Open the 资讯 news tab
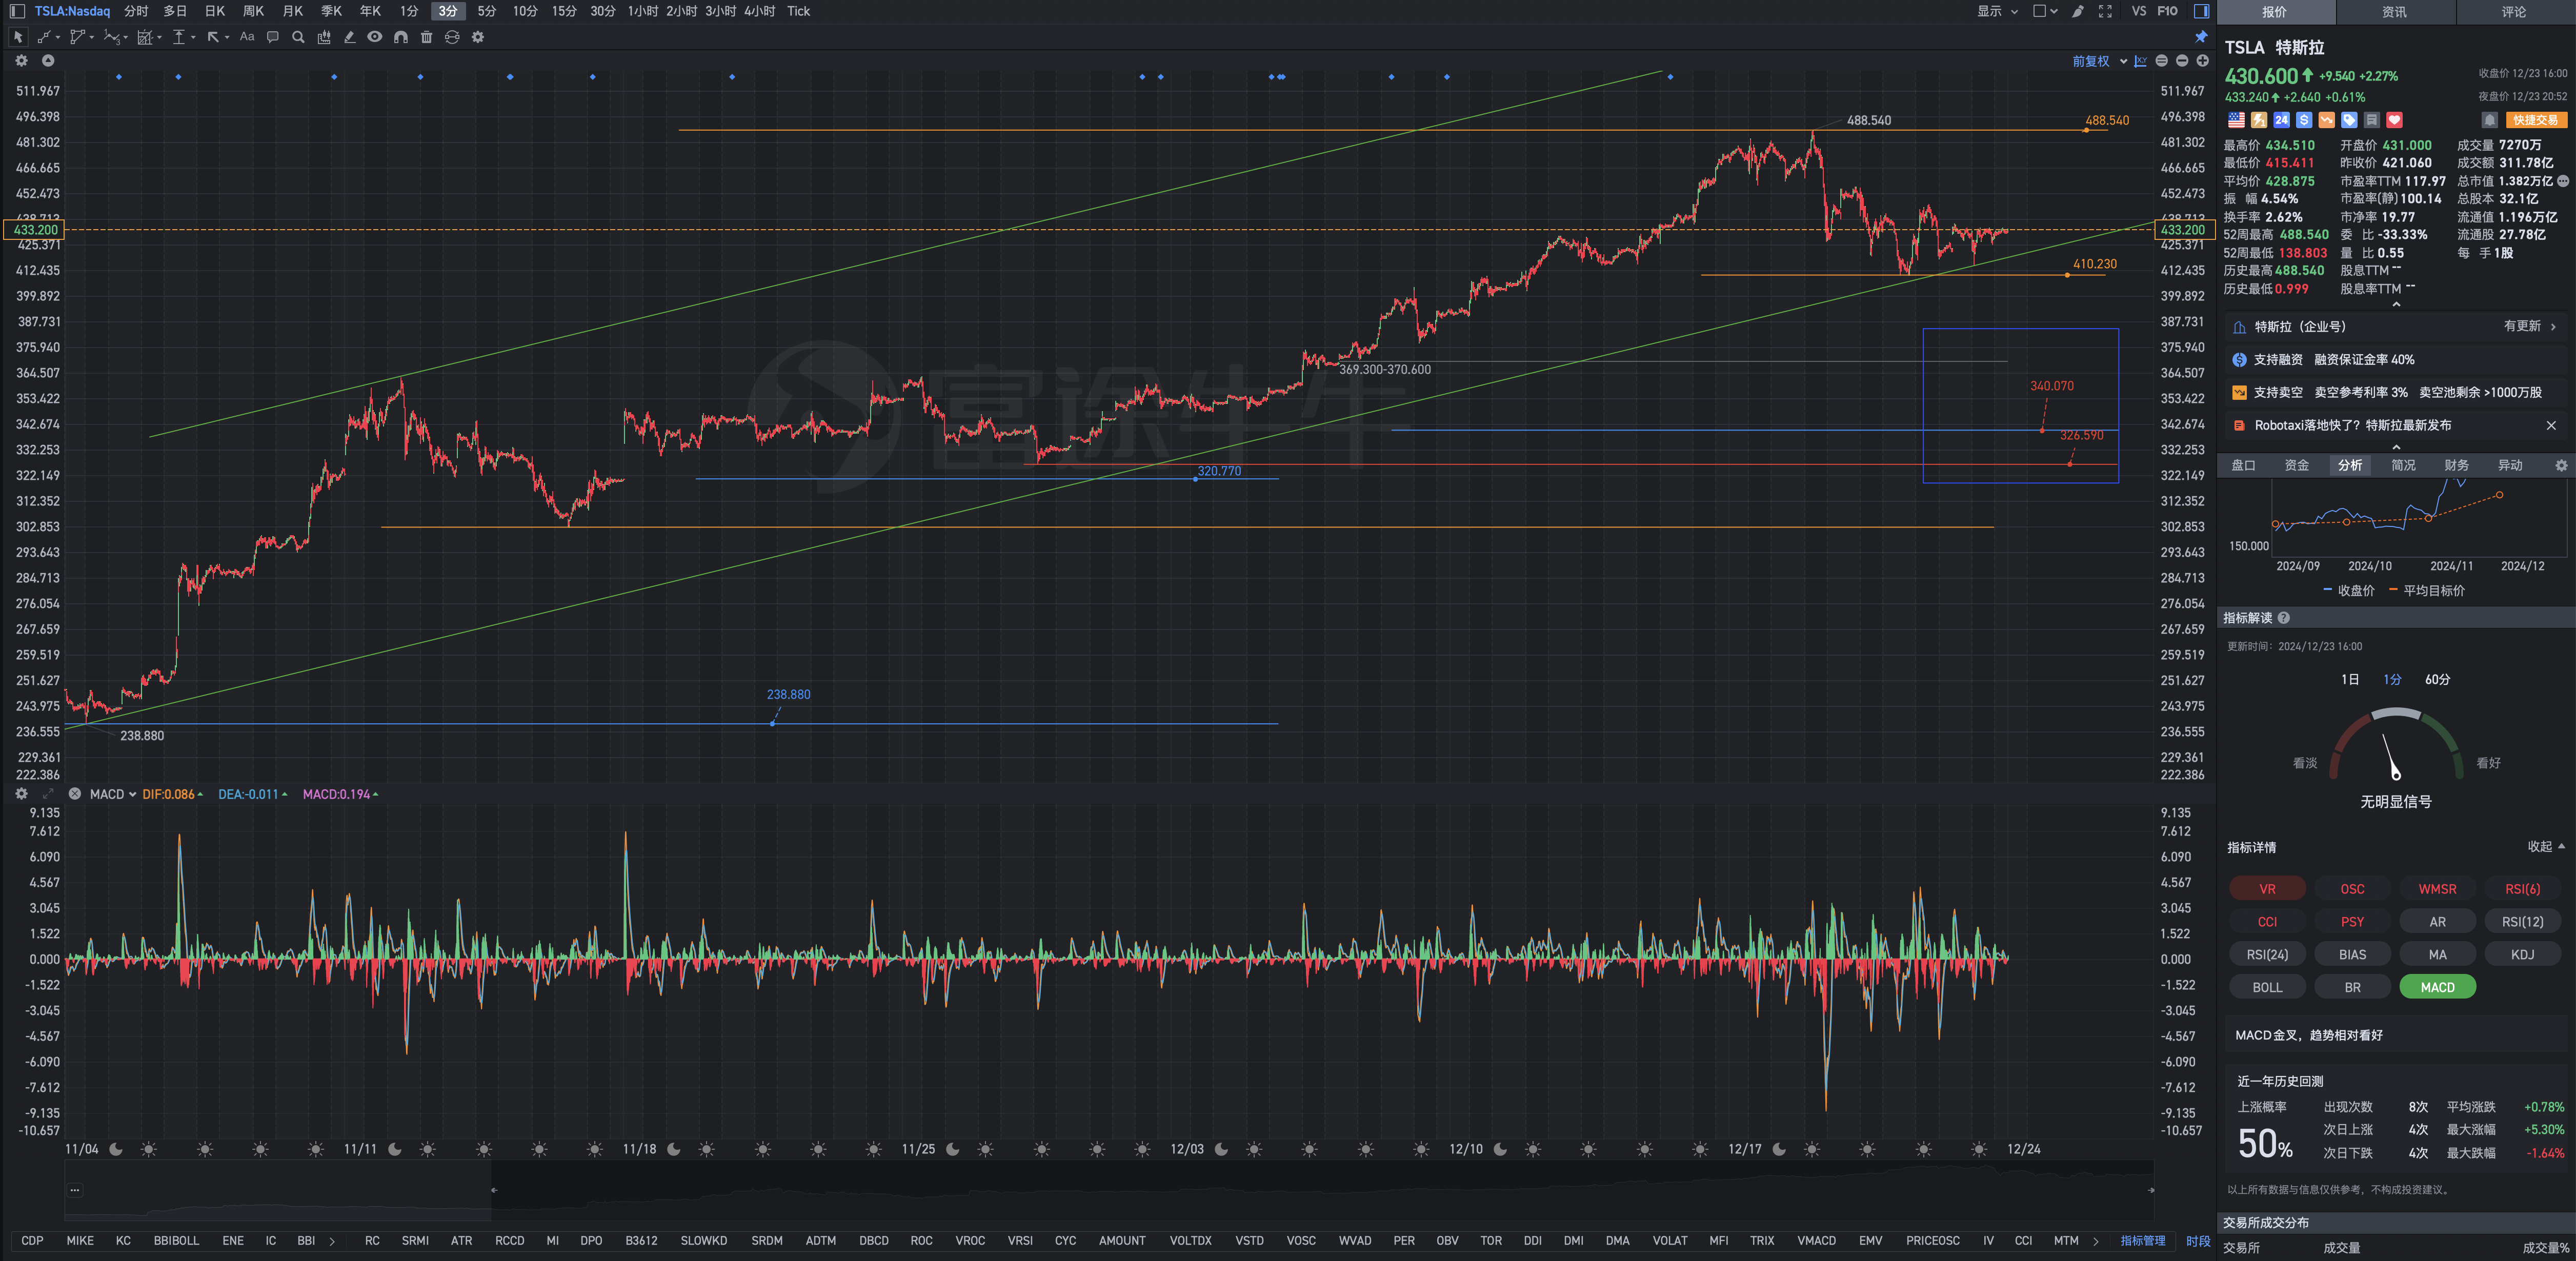The width and height of the screenshot is (2576, 1261). coord(2394,12)
